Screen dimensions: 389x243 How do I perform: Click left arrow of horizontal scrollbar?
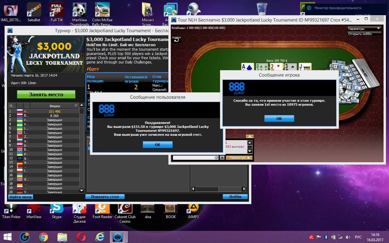point(193,189)
